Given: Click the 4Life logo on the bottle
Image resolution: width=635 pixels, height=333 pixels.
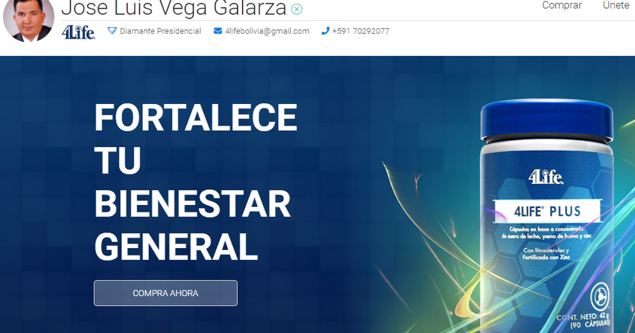Looking at the screenshot, I should point(545,177).
